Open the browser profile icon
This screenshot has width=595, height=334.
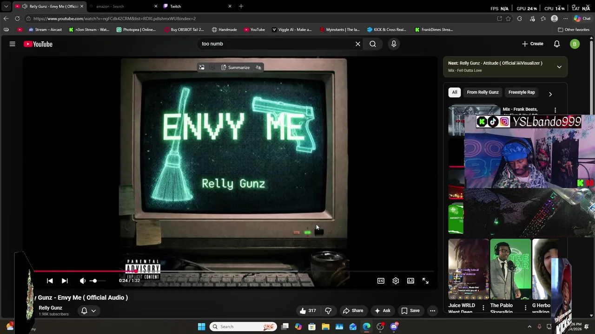[554, 19]
